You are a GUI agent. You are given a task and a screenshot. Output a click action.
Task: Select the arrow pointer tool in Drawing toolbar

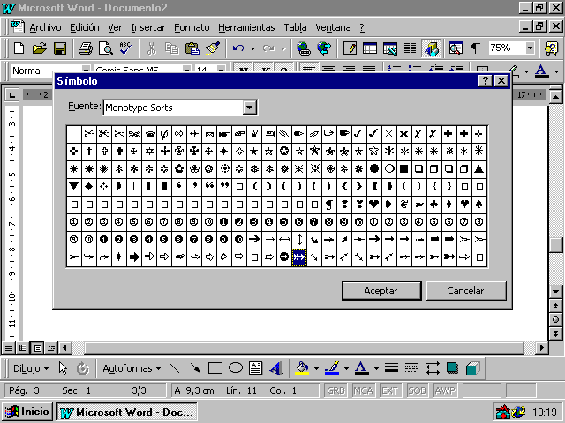(x=63, y=368)
